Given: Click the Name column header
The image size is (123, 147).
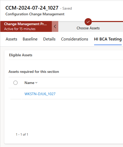Looking at the screenshot, I should [x=29, y=83].
